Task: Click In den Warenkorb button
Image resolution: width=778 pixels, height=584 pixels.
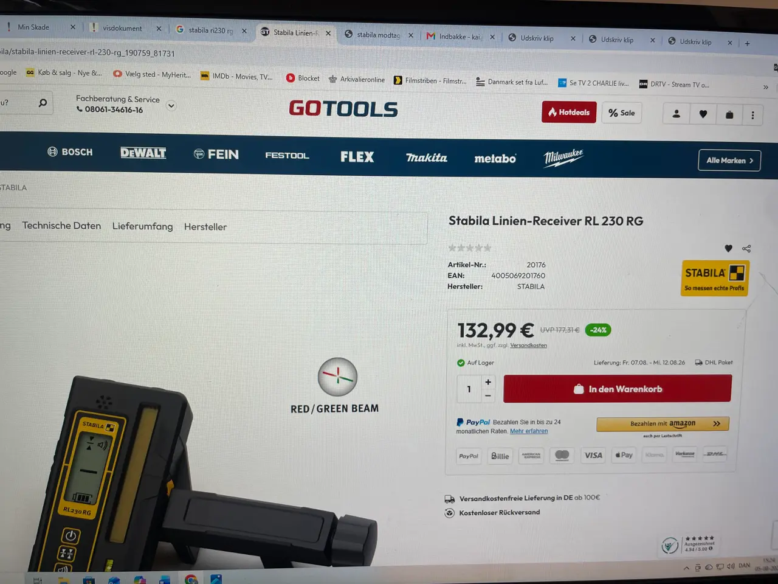Action: coord(618,389)
